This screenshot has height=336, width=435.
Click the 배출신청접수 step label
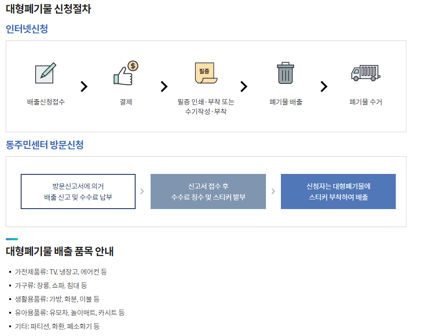pos(46,102)
